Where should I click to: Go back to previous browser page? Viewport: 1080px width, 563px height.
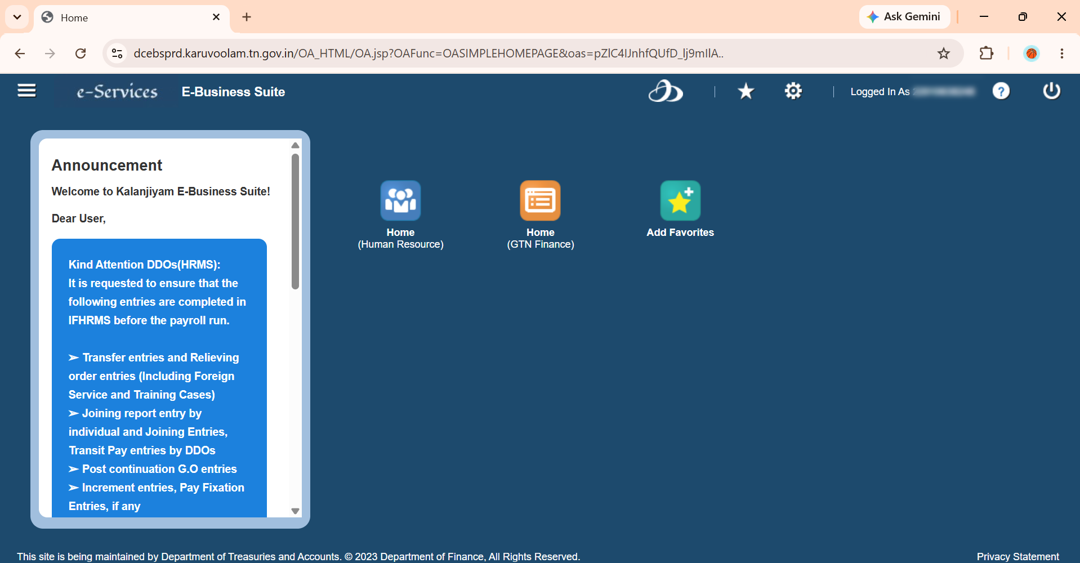click(x=20, y=53)
